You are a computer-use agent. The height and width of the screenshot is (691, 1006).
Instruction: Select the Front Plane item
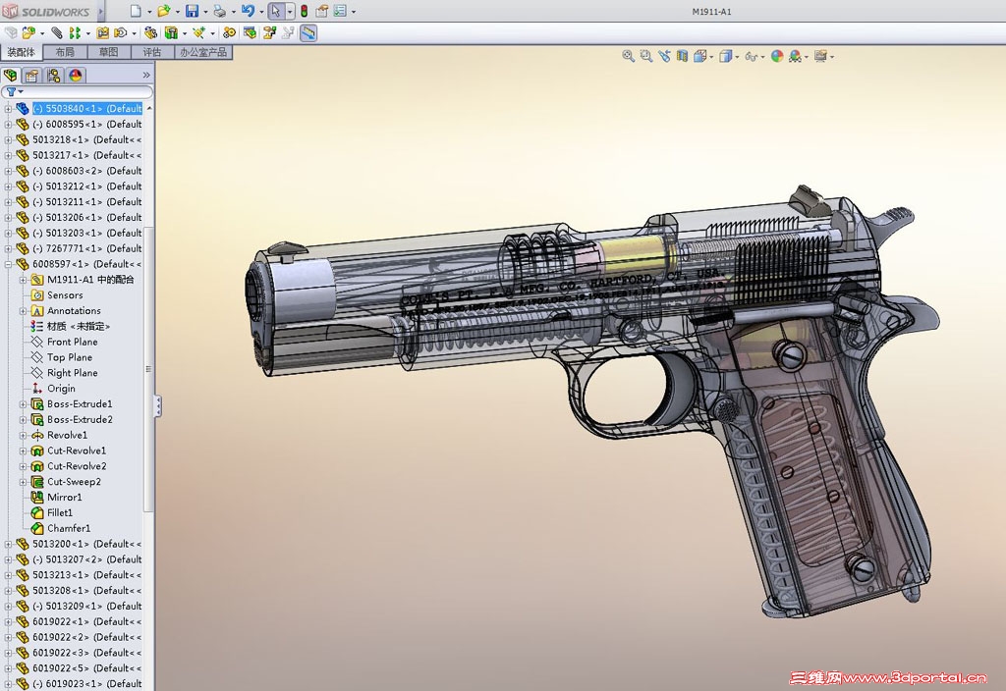72,342
